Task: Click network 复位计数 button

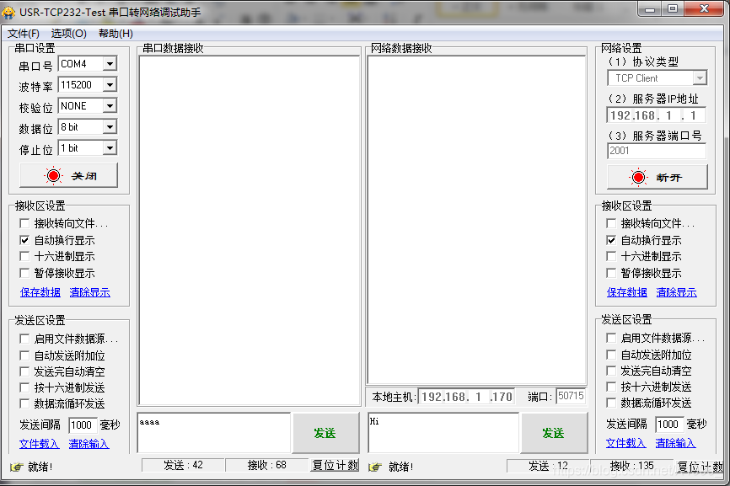Action: coord(700,466)
